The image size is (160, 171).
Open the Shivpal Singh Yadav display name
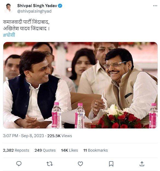[x=37, y=6]
